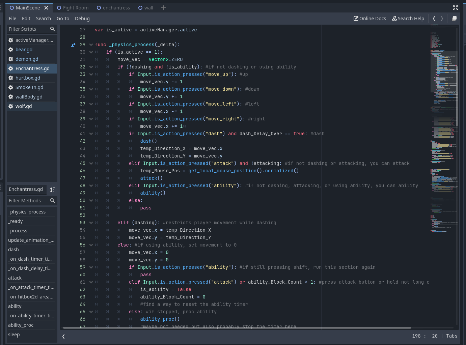Jump to attack method
This screenshot has height=345, width=466.
(x=31, y=278)
